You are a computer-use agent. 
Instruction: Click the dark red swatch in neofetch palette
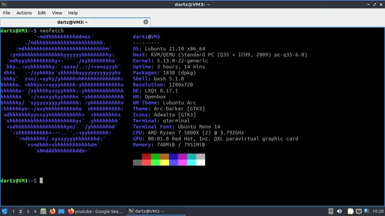[x=146, y=157]
